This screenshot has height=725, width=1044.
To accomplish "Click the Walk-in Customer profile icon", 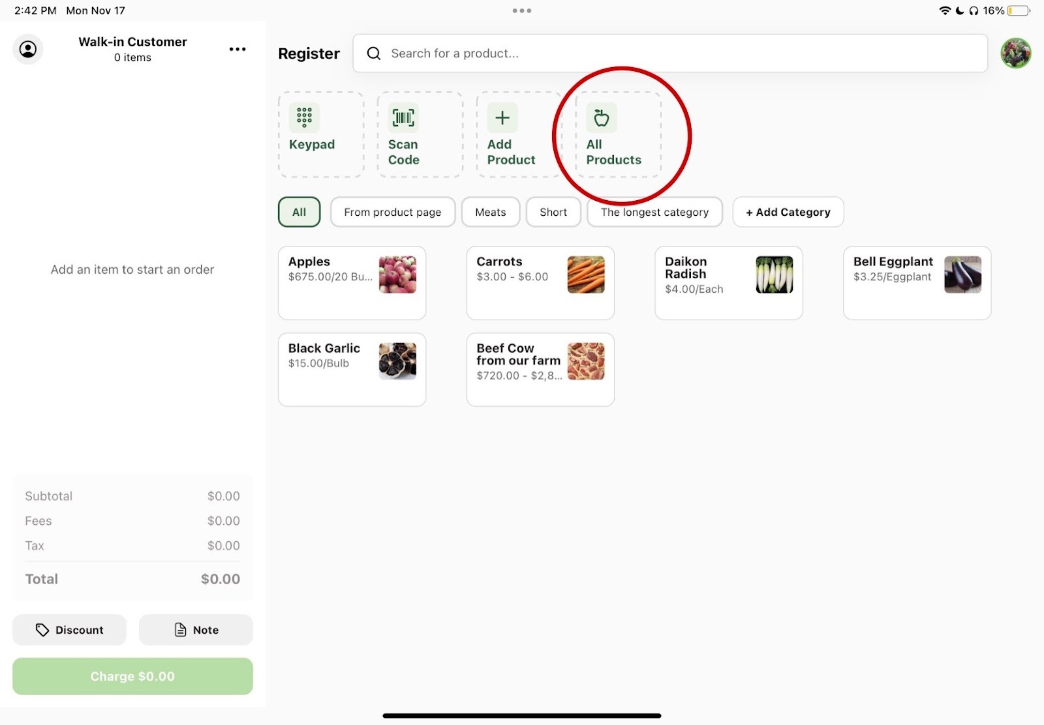I will tap(28, 50).
